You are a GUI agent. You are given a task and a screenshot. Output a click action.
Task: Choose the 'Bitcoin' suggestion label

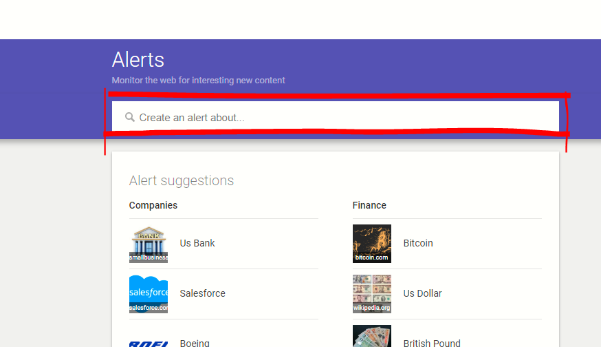418,243
